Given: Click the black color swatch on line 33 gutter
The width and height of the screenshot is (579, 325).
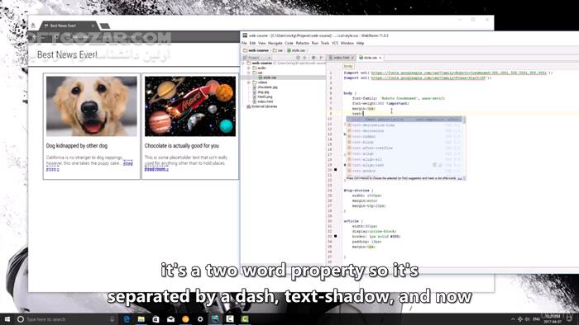Looking at the screenshot, I should pos(335,236).
